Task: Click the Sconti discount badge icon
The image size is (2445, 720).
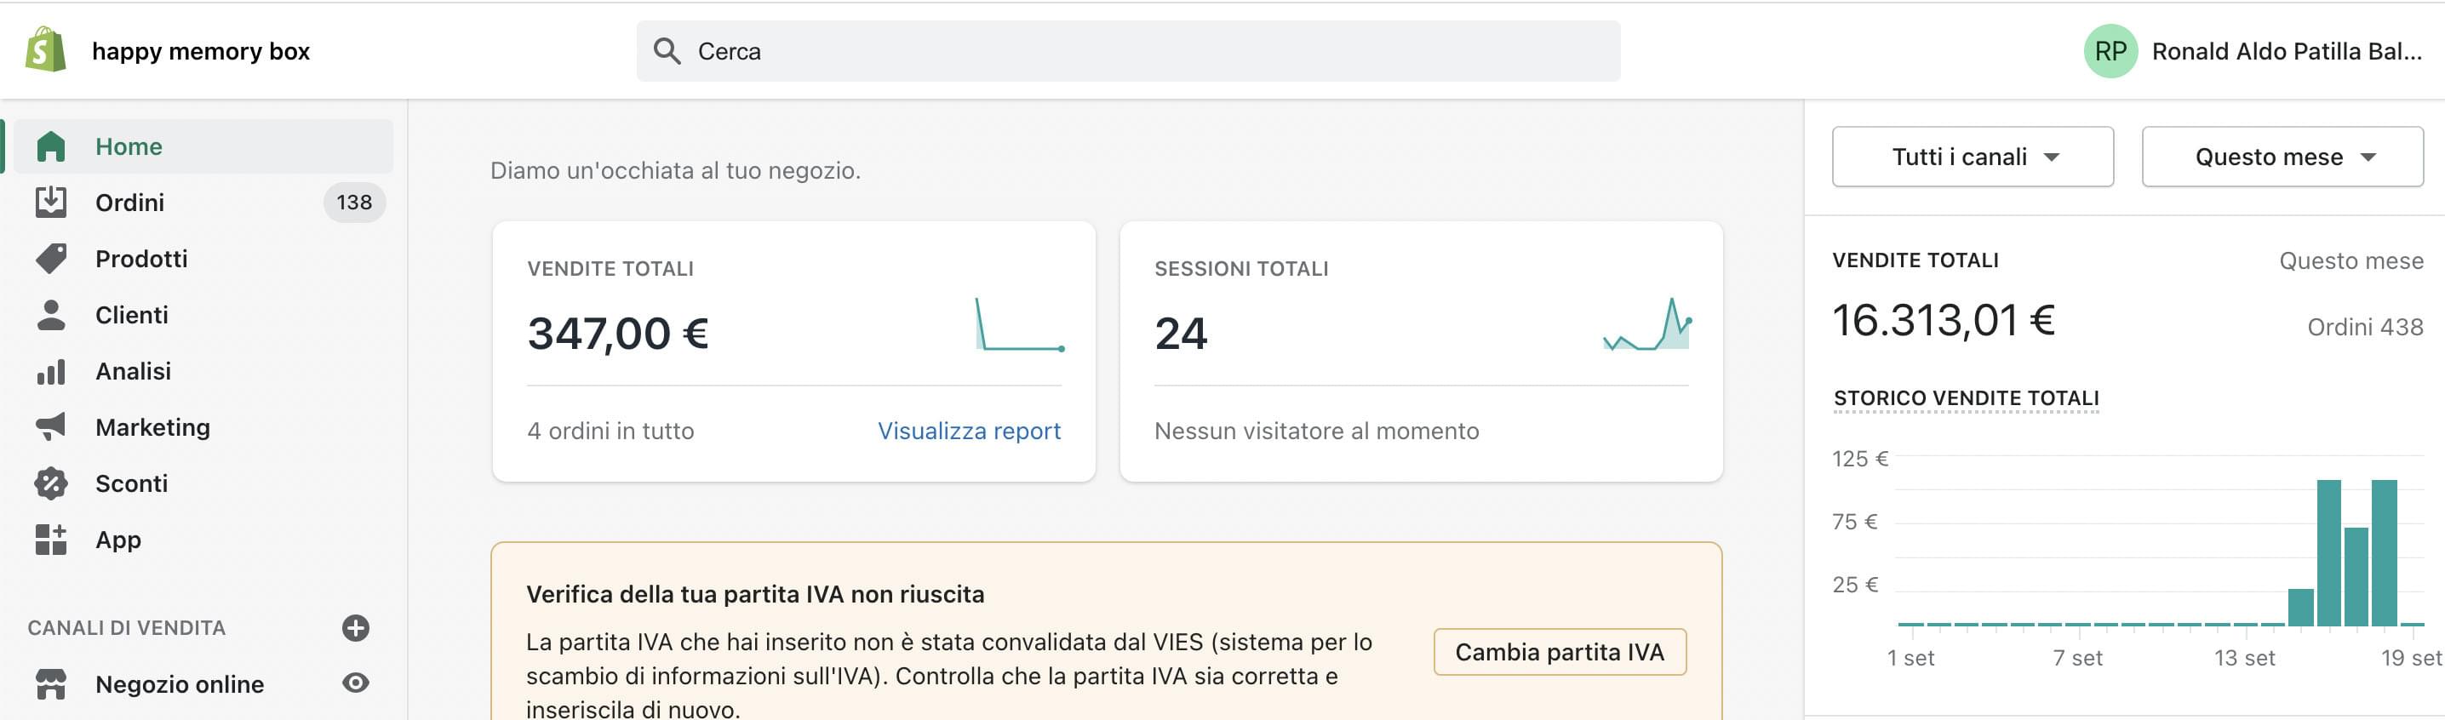Action: [50, 483]
